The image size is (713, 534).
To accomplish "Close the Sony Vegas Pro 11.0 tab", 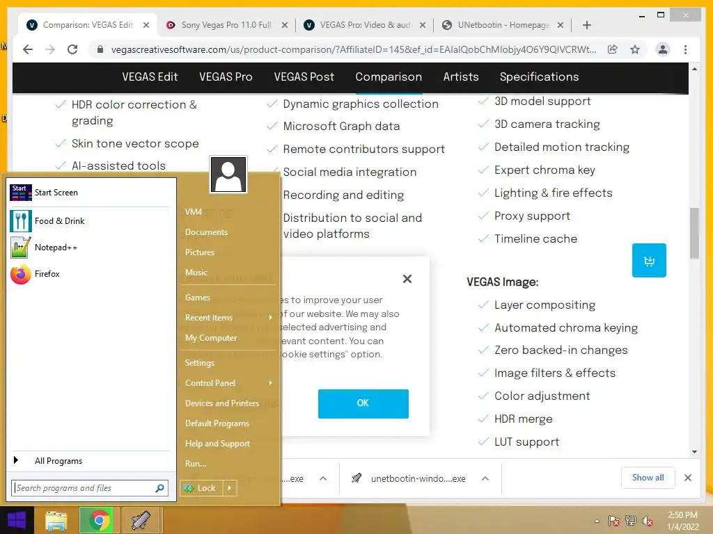I will 285,25.
